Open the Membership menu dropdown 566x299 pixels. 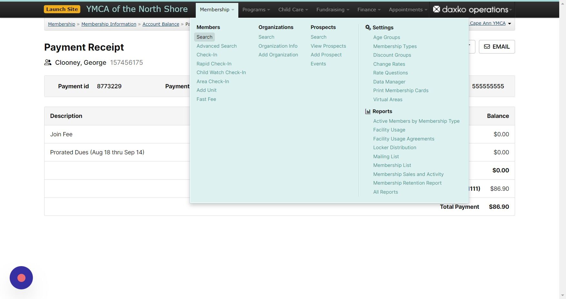pos(217,10)
